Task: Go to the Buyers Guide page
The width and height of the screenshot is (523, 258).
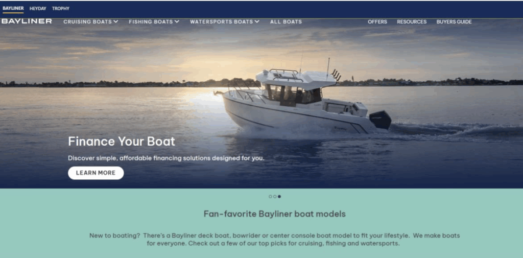Action: (454, 21)
